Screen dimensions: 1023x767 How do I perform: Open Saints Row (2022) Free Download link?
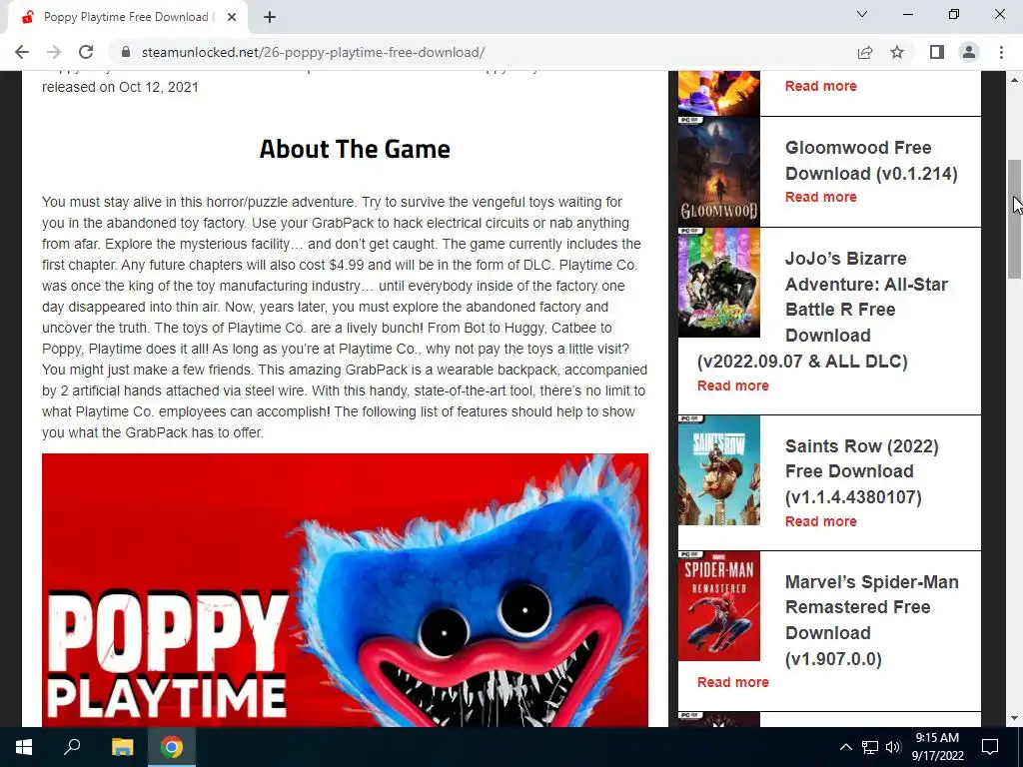(x=862, y=471)
